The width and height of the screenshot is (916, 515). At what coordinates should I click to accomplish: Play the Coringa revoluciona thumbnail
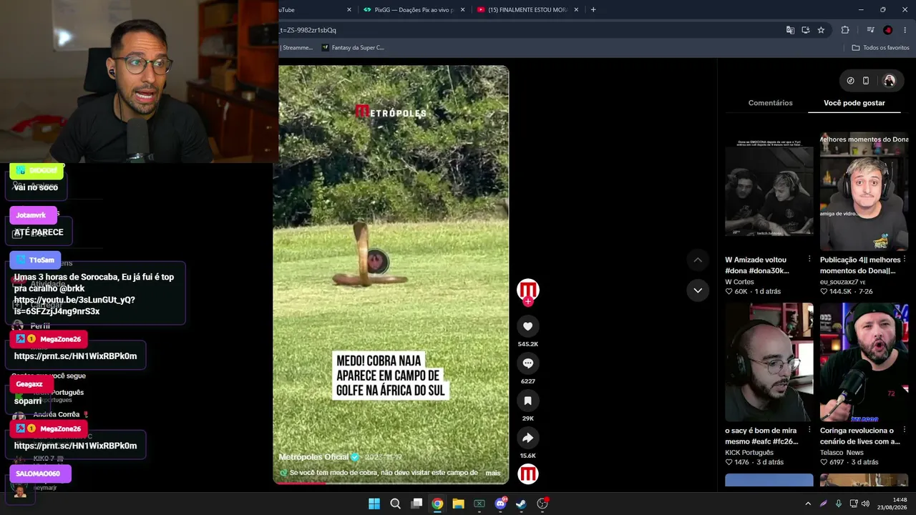pos(864,362)
